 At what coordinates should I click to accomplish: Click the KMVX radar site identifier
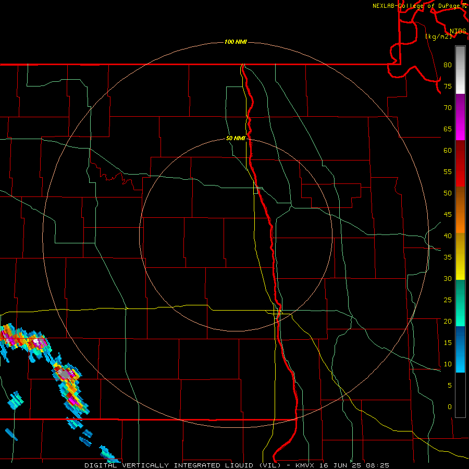(x=306, y=465)
